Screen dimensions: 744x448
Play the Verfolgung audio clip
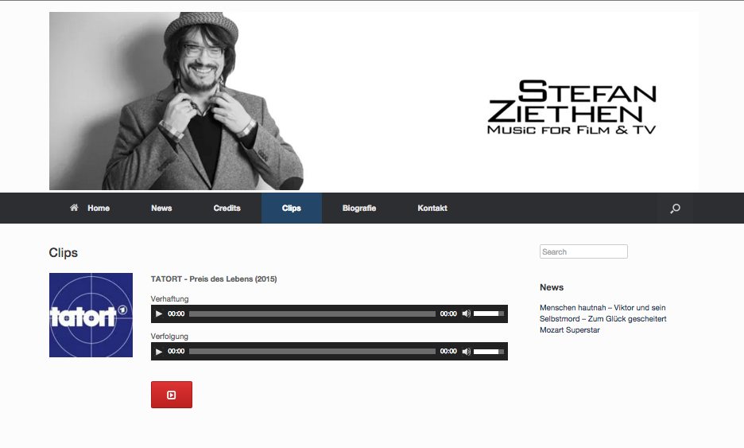point(159,352)
